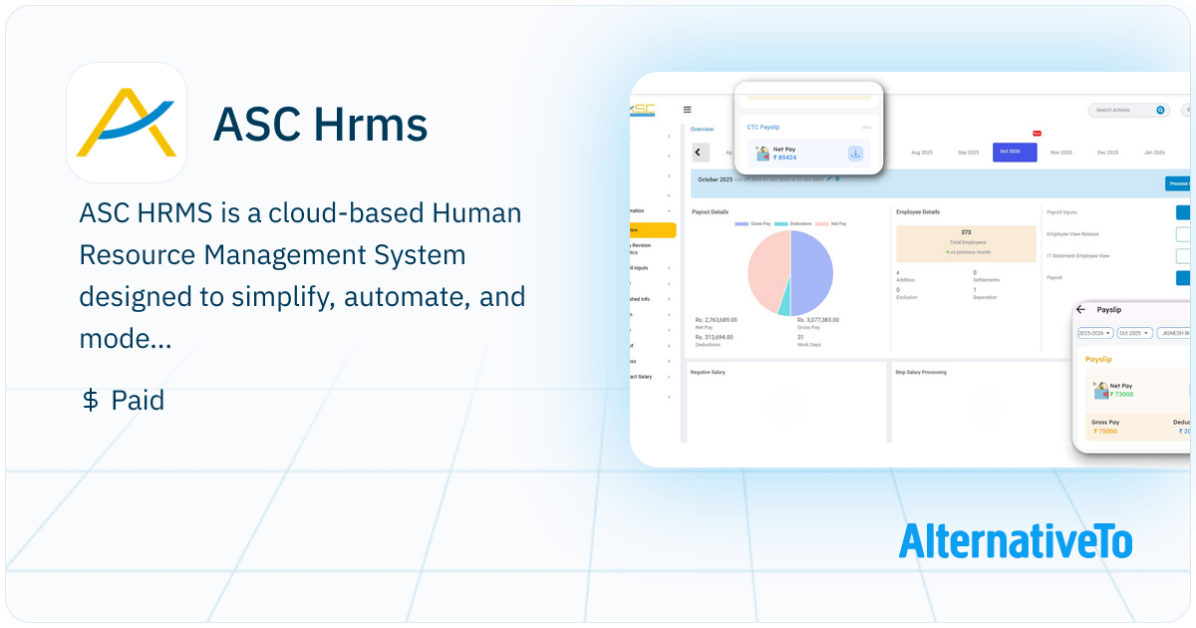Toggle the Gross Pay legend swatch
The height and width of the screenshot is (628, 1196).
[x=742, y=224]
